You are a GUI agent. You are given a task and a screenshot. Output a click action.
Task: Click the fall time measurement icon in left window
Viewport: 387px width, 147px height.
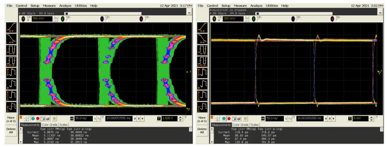point(11,38)
